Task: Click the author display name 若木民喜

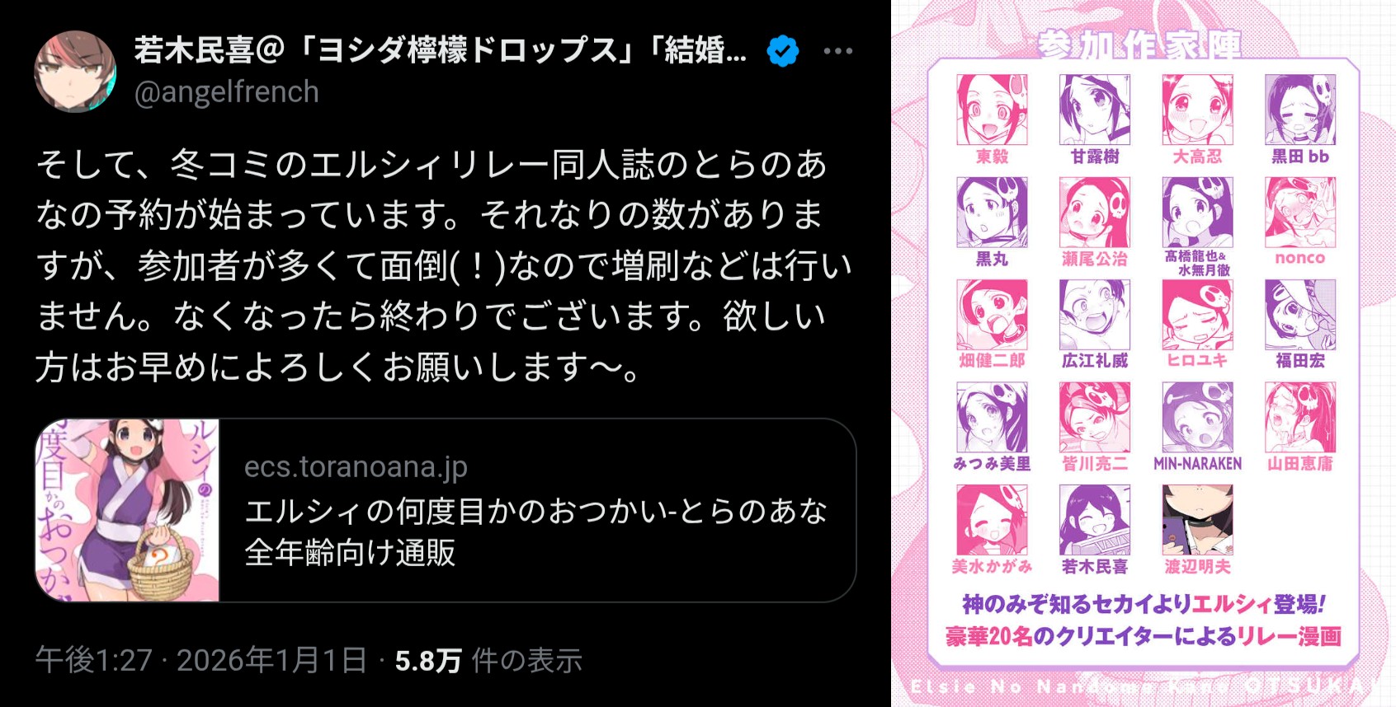Action: (194, 50)
